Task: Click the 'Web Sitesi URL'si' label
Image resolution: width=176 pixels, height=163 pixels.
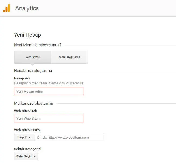Action: pyautogui.click(x=27, y=130)
